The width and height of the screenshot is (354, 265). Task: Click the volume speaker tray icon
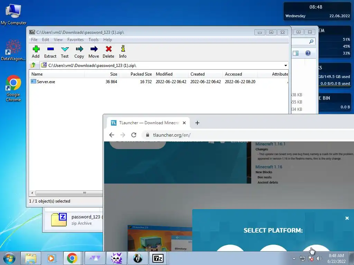pyautogui.click(x=319, y=258)
